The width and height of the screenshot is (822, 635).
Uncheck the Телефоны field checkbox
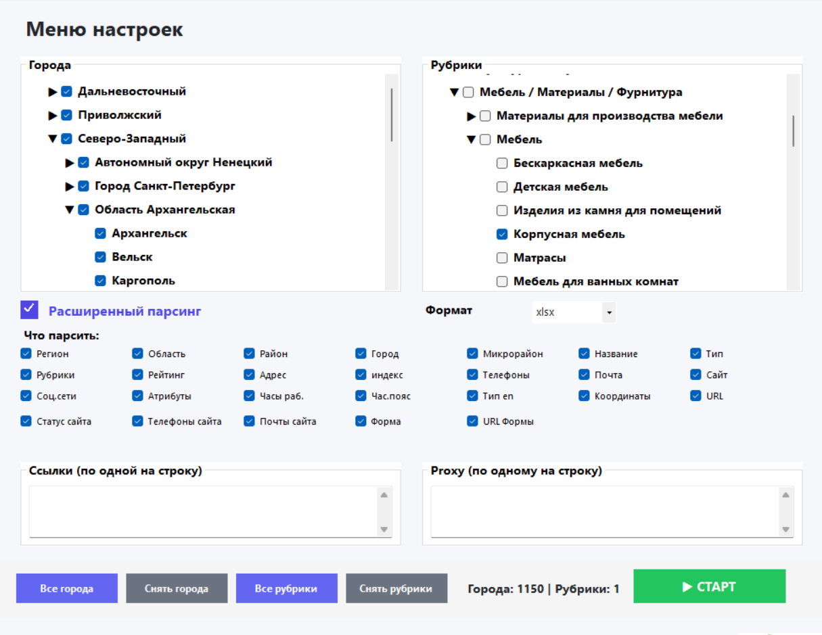tap(472, 375)
